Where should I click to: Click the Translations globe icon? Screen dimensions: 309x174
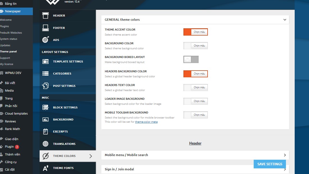click(46, 144)
